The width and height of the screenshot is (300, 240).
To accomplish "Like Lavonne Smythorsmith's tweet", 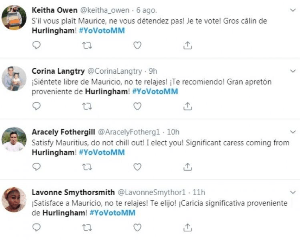I will (138, 227).
